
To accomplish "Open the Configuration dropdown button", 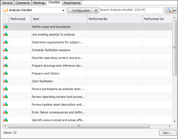I will pos(83,11).
